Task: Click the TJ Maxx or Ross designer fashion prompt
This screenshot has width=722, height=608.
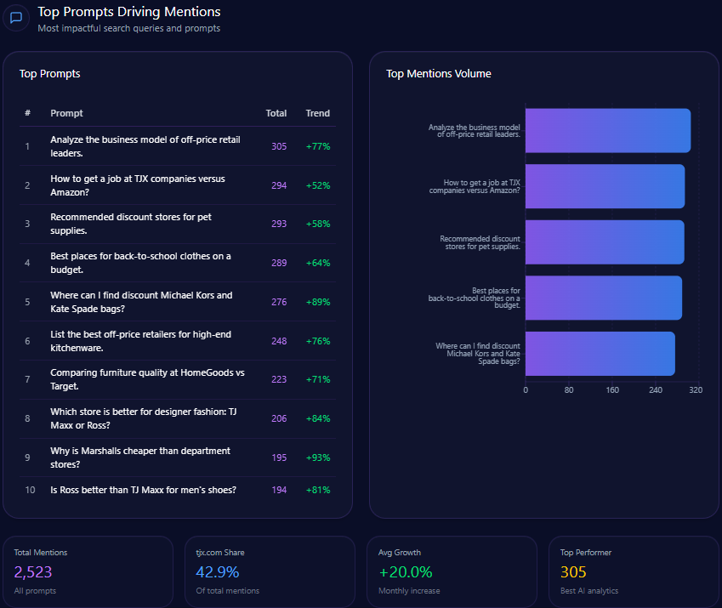Action: pos(143,418)
